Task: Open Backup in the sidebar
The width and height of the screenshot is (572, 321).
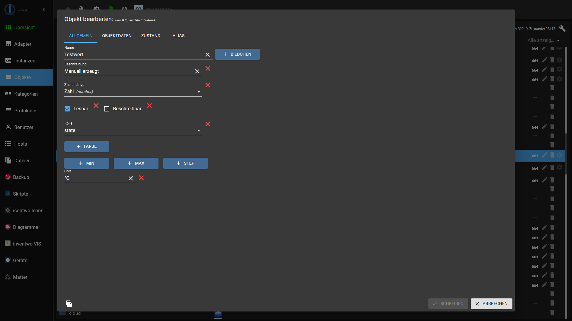Action: [x=21, y=177]
